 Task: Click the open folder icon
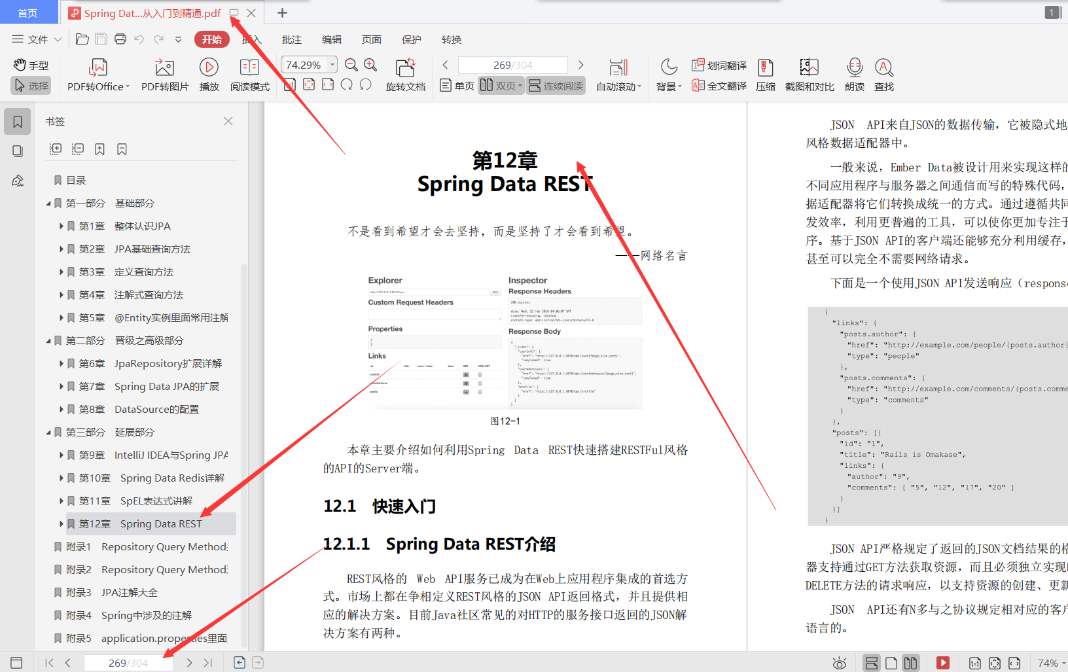[82, 39]
